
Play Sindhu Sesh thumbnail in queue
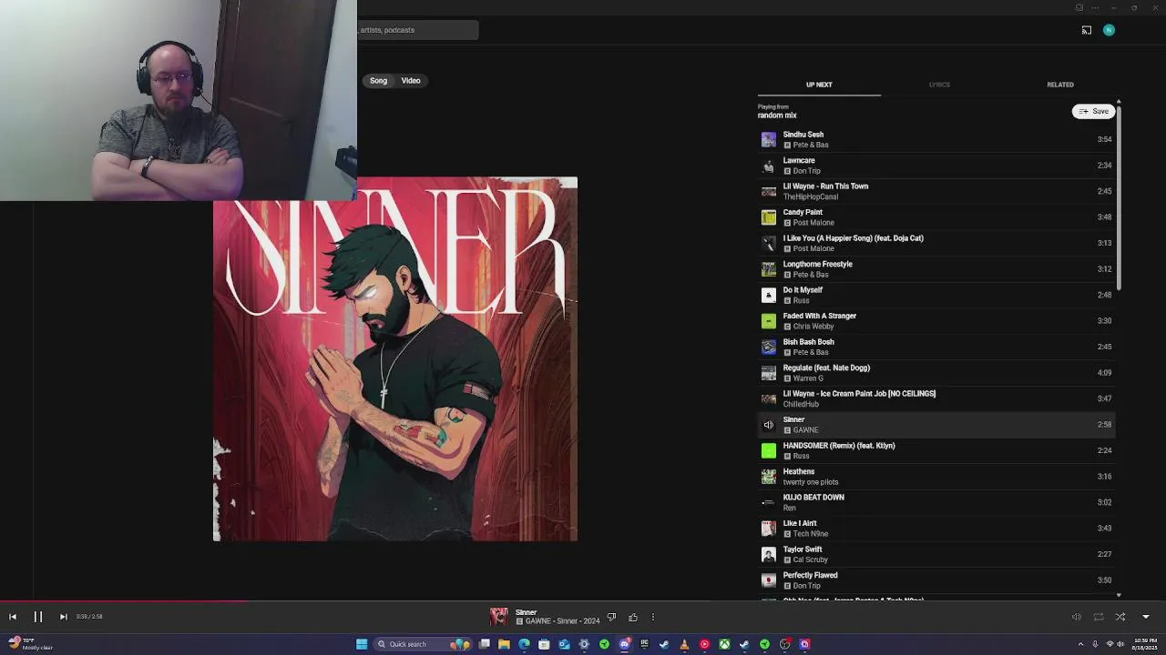point(769,139)
